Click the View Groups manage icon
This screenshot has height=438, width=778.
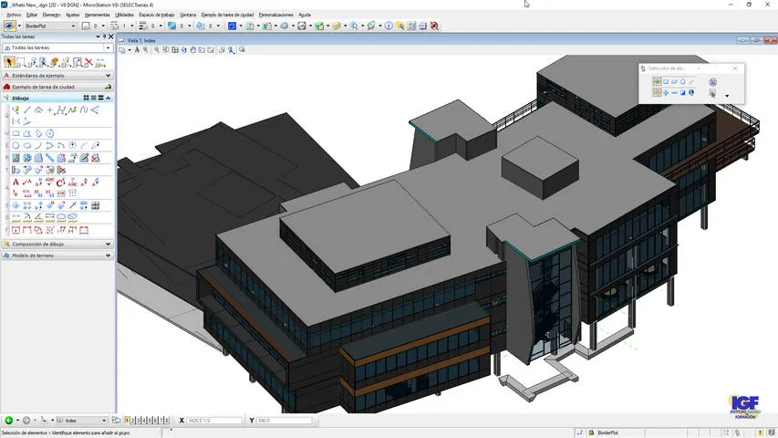116,421
